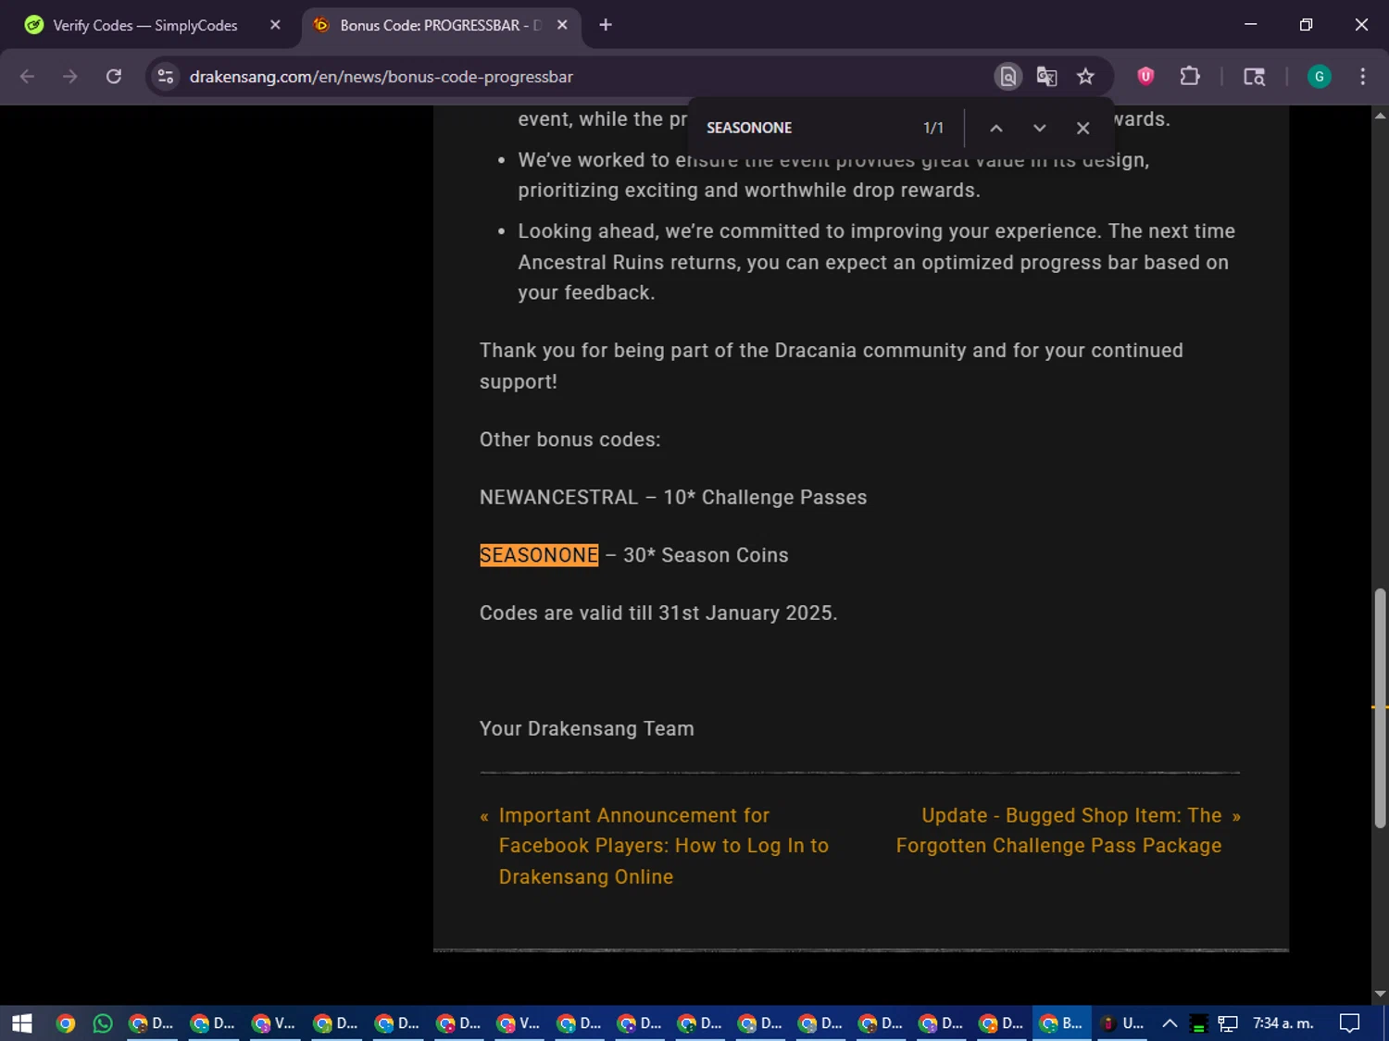This screenshot has width=1389, height=1041.
Task: Close the Verify Codes — SimplyCodes tab
Action: (275, 25)
